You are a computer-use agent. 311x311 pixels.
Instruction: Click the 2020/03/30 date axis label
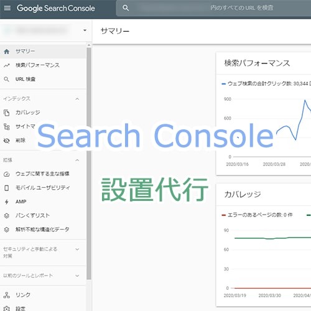click(269, 295)
